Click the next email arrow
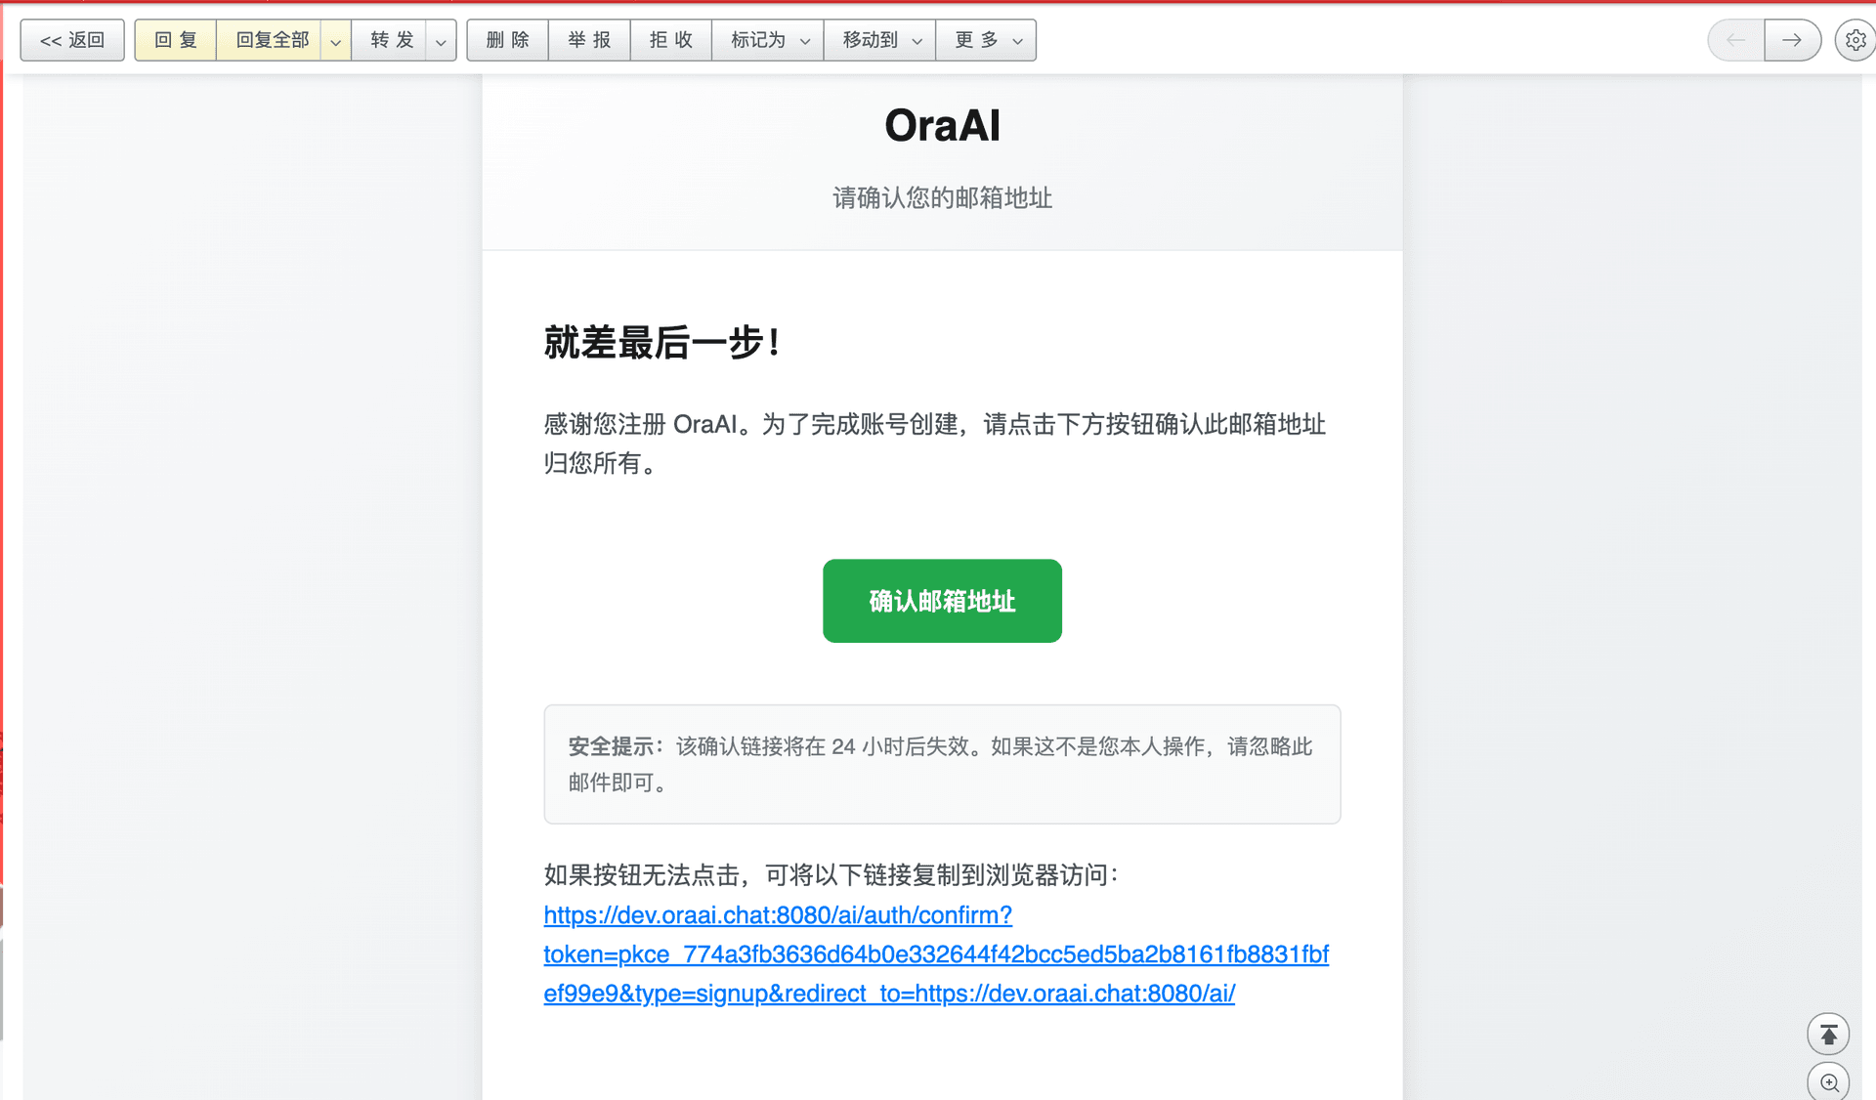This screenshot has height=1100, width=1876. pos(1793,40)
